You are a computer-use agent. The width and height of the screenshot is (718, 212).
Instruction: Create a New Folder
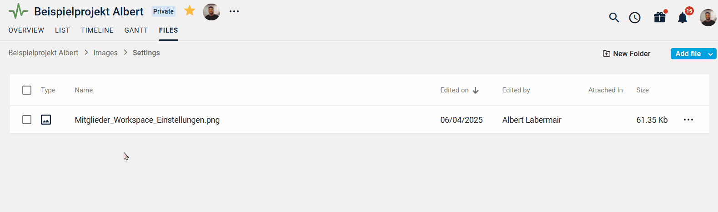pyautogui.click(x=627, y=53)
